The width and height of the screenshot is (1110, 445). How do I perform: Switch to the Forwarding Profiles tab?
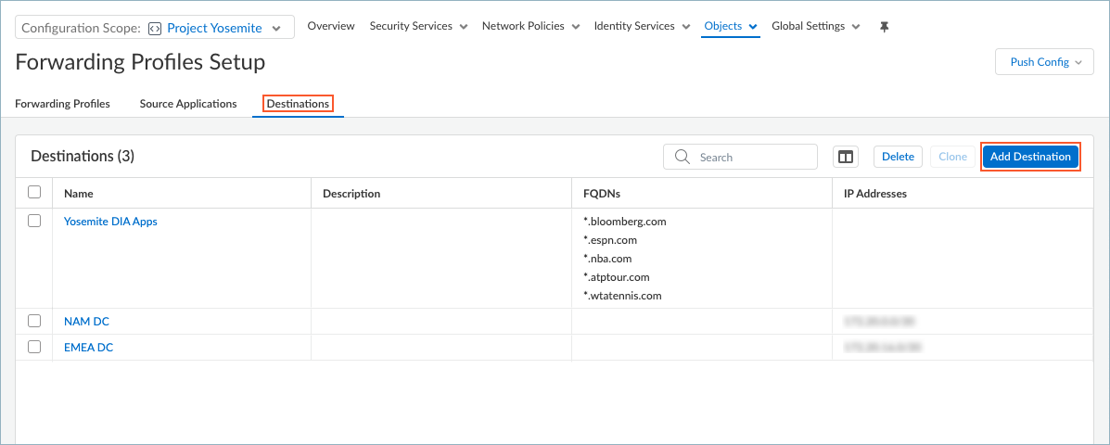pos(62,104)
